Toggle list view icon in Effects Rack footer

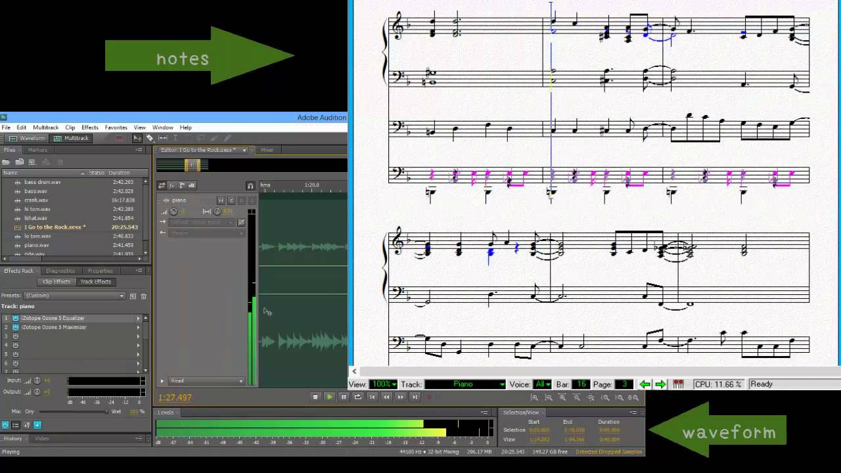click(16, 425)
